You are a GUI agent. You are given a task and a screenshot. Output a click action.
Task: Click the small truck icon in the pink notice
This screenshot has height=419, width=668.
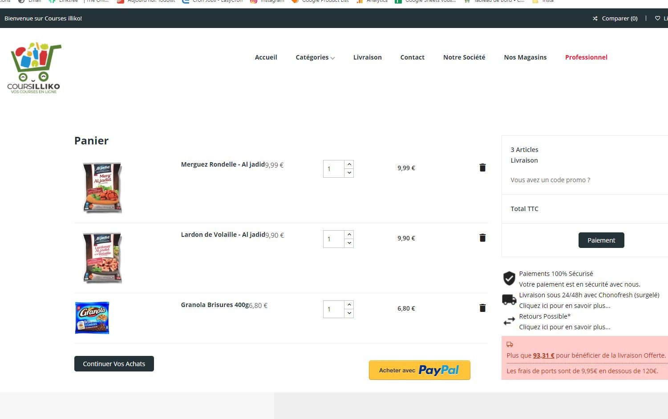pos(510,344)
